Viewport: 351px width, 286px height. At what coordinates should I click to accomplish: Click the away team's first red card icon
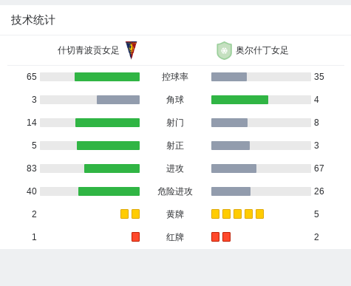pos(215,236)
